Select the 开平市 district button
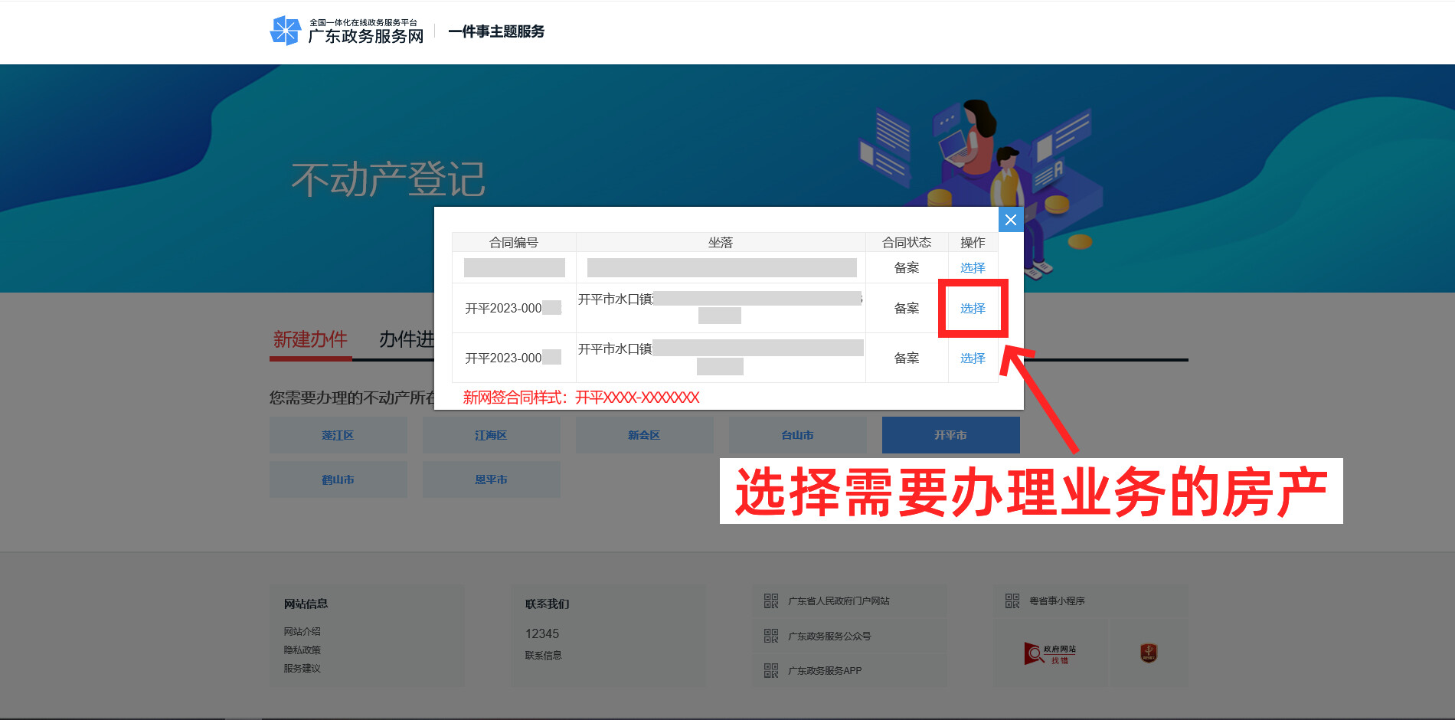Image resolution: width=1455 pixels, height=720 pixels. [950, 435]
